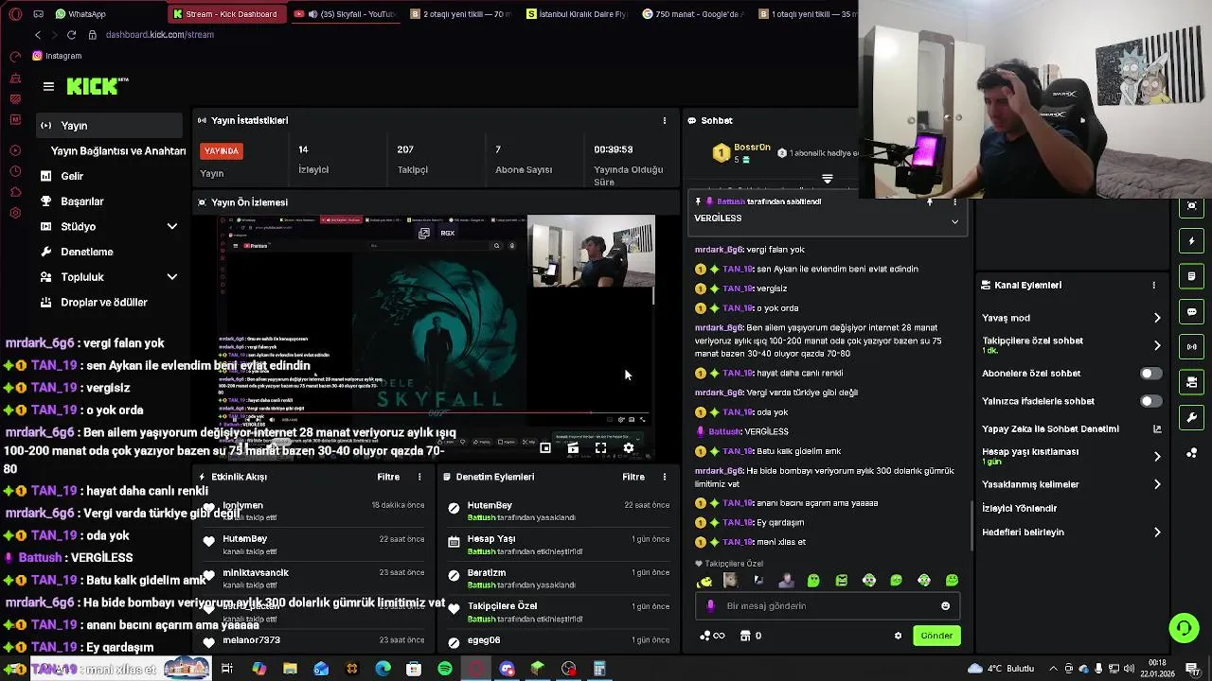Reload the dashboard page

tap(72, 35)
